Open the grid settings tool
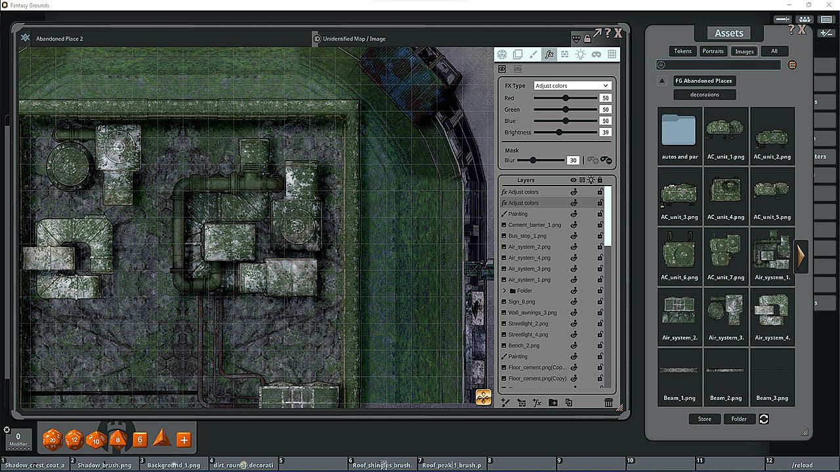 coord(612,54)
